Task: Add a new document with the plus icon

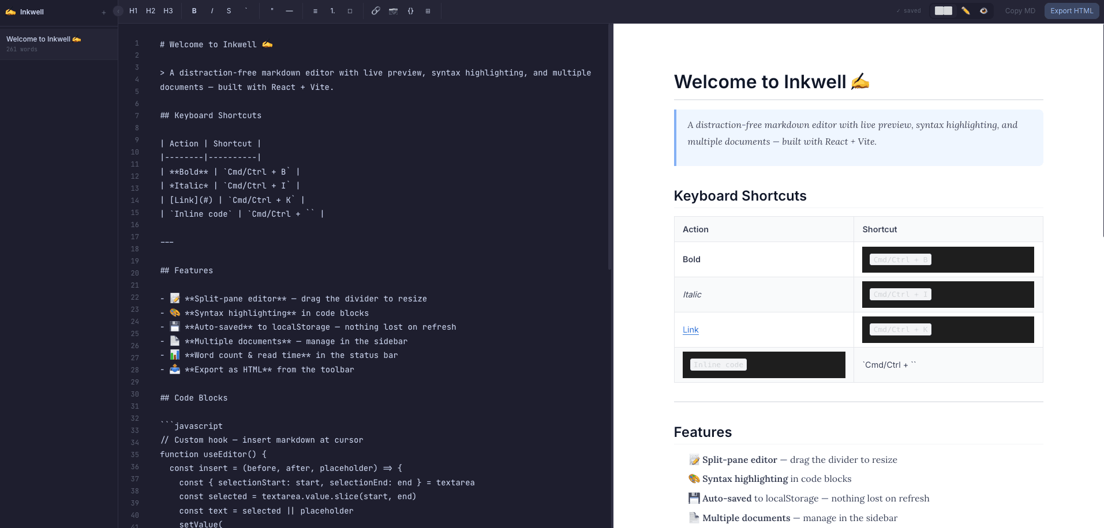Action: click(104, 12)
